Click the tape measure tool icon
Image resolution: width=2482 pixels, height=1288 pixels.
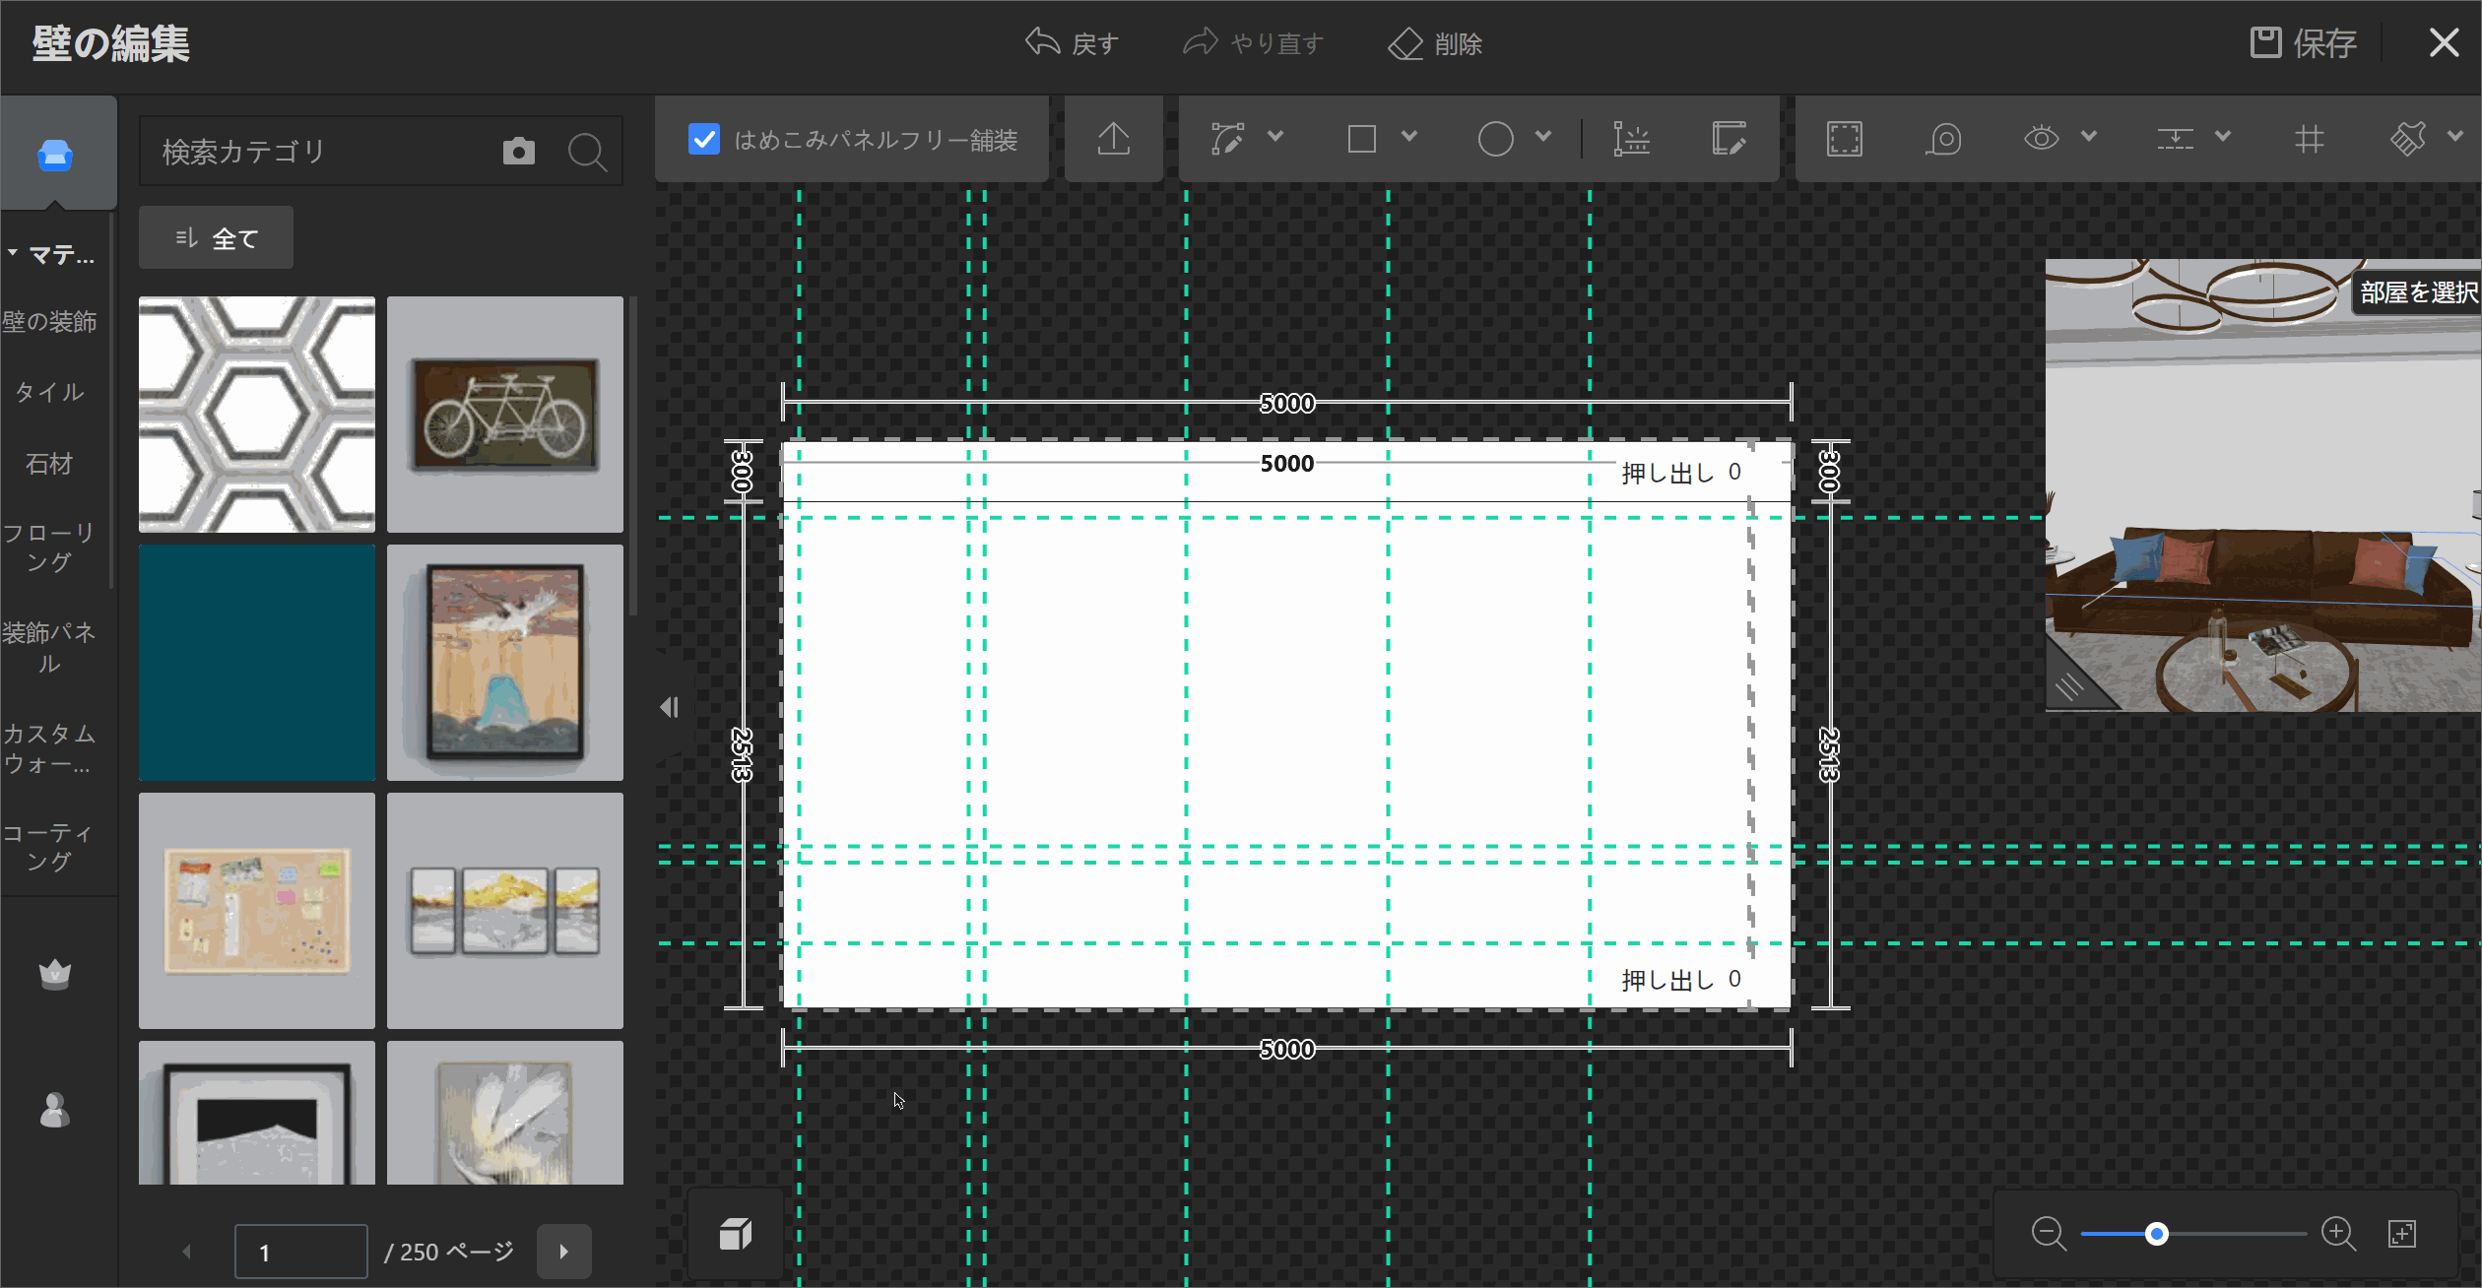1944,139
